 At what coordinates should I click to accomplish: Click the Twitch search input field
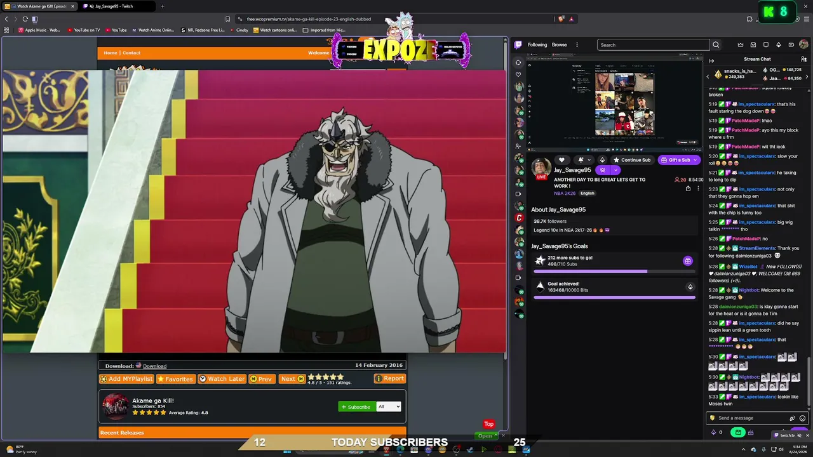coord(653,45)
